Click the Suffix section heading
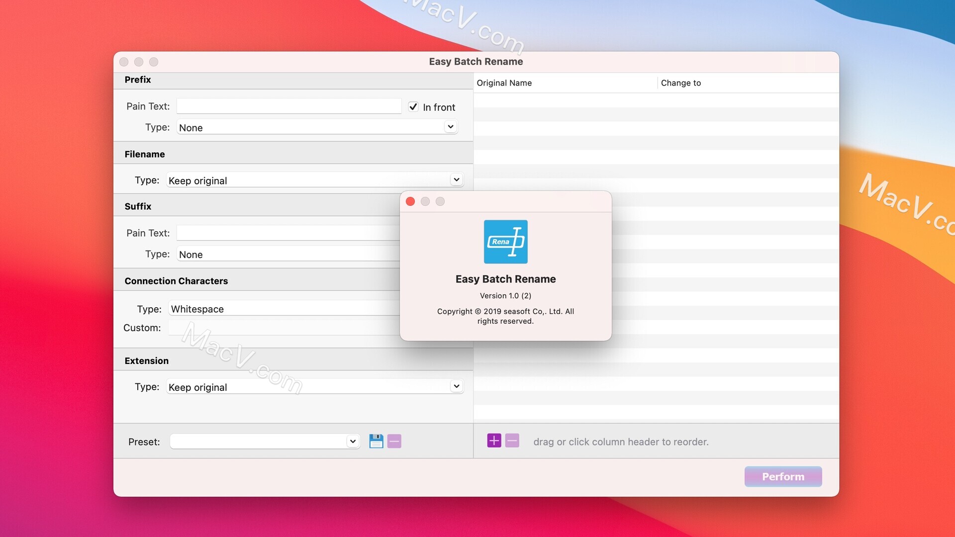 [x=138, y=206]
